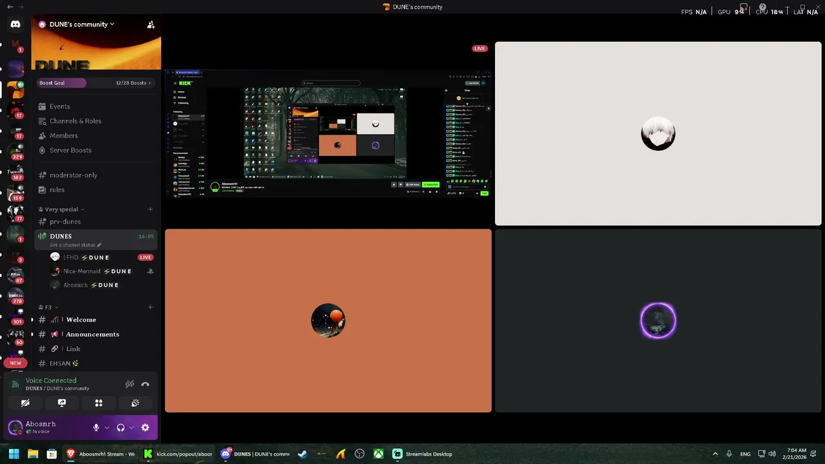The image size is (825, 464).
Task: Add channel to Very special category
Action: pos(150,209)
